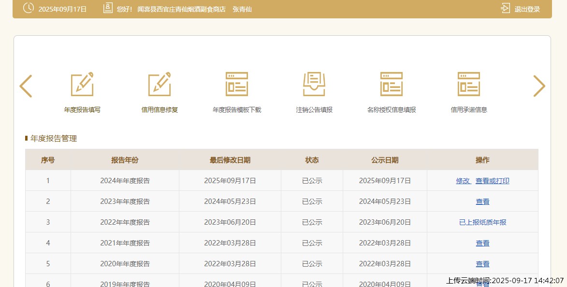Click the header date 2025年09月17日
This screenshot has height=287, width=567.
click(x=62, y=9)
